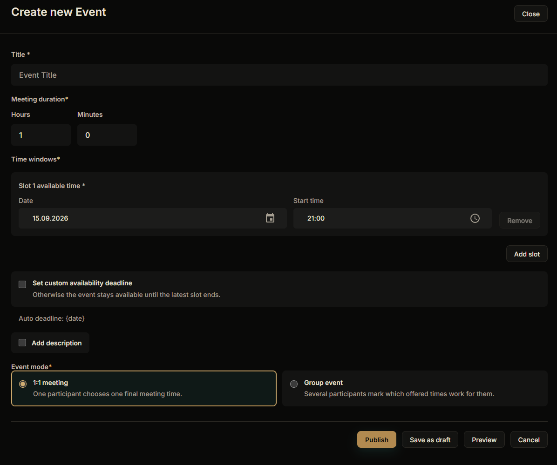
Task: Click the start time value 21:00
Action: [316, 218]
